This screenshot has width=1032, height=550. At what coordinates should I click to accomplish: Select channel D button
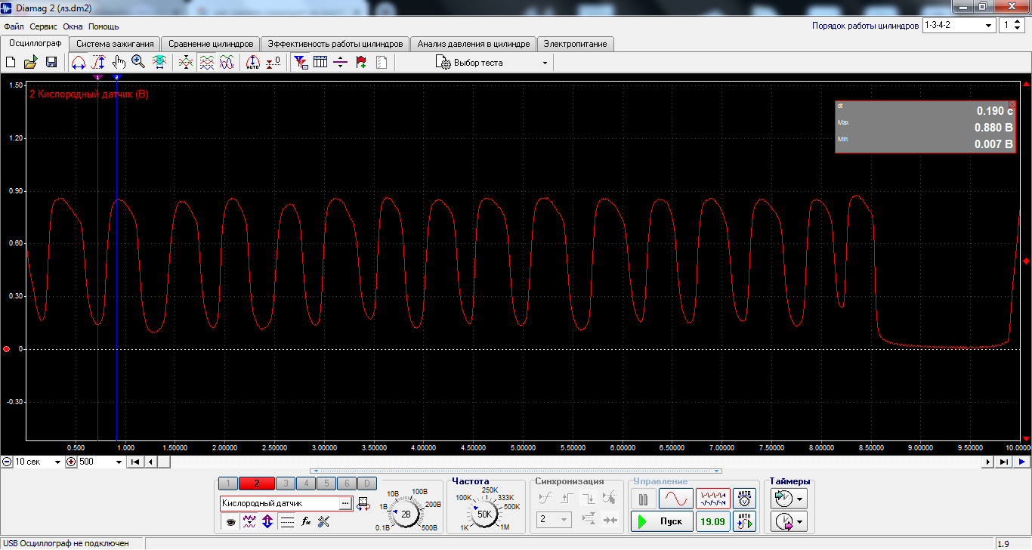click(366, 484)
